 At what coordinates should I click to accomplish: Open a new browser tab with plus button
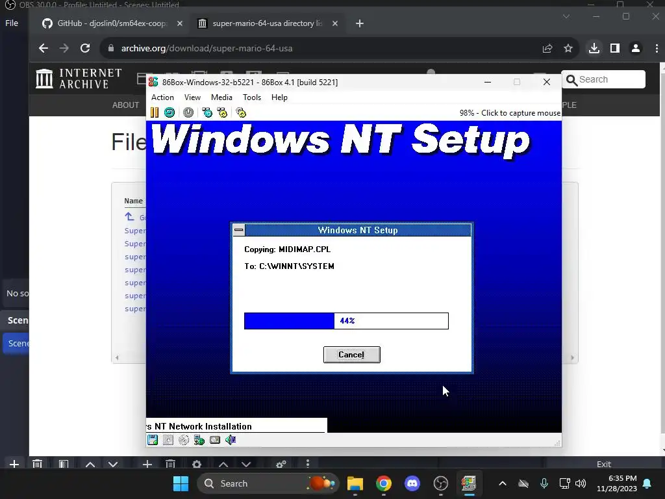point(360,23)
